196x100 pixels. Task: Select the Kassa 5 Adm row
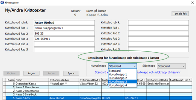[97, 98]
